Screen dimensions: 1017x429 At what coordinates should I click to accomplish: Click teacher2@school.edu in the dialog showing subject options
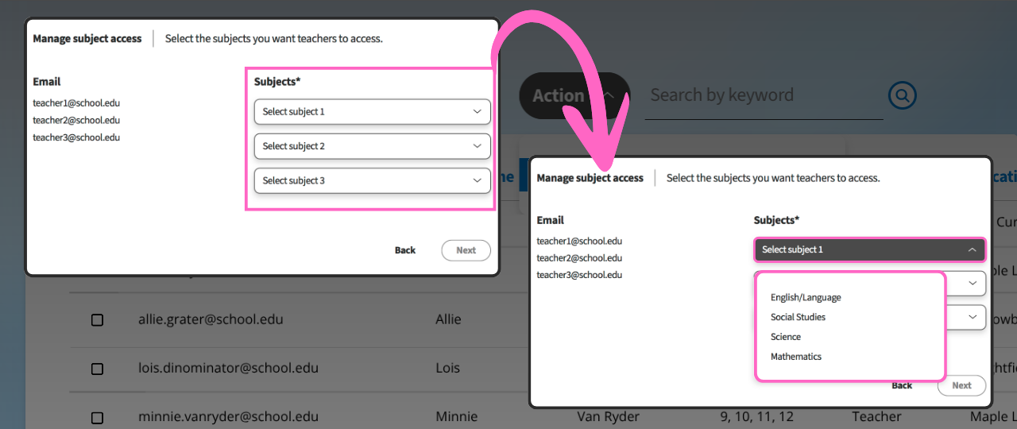pyautogui.click(x=579, y=258)
